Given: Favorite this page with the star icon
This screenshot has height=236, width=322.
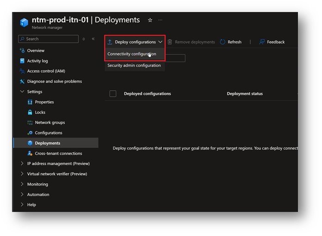Looking at the screenshot, I should [x=150, y=20].
